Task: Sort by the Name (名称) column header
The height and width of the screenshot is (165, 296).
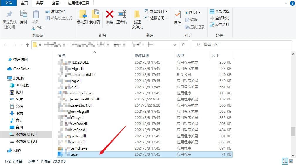Action: (62, 55)
